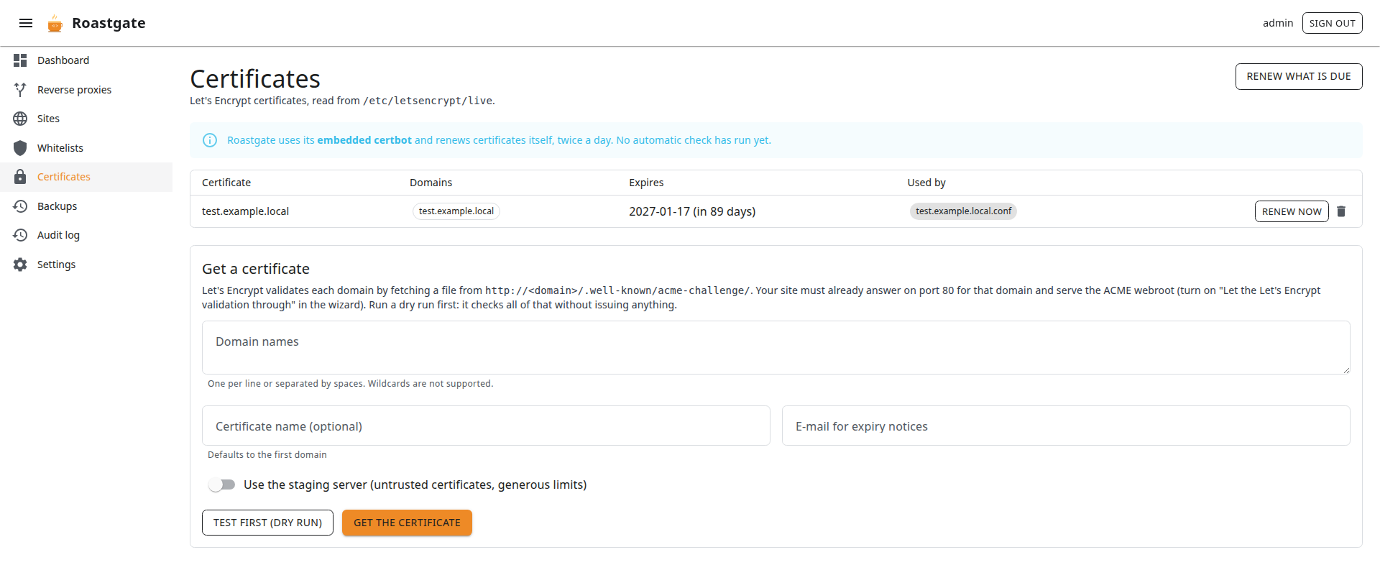Enable the staging server toggle
The width and height of the screenshot is (1380, 565).
pyautogui.click(x=222, y=484)
